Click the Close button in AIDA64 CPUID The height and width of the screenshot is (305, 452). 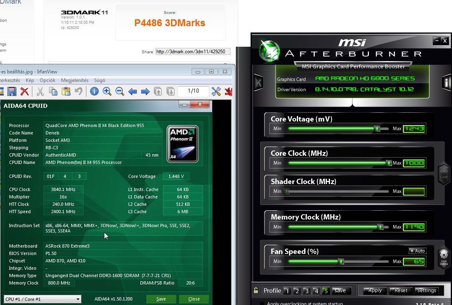tap(194, 299)
